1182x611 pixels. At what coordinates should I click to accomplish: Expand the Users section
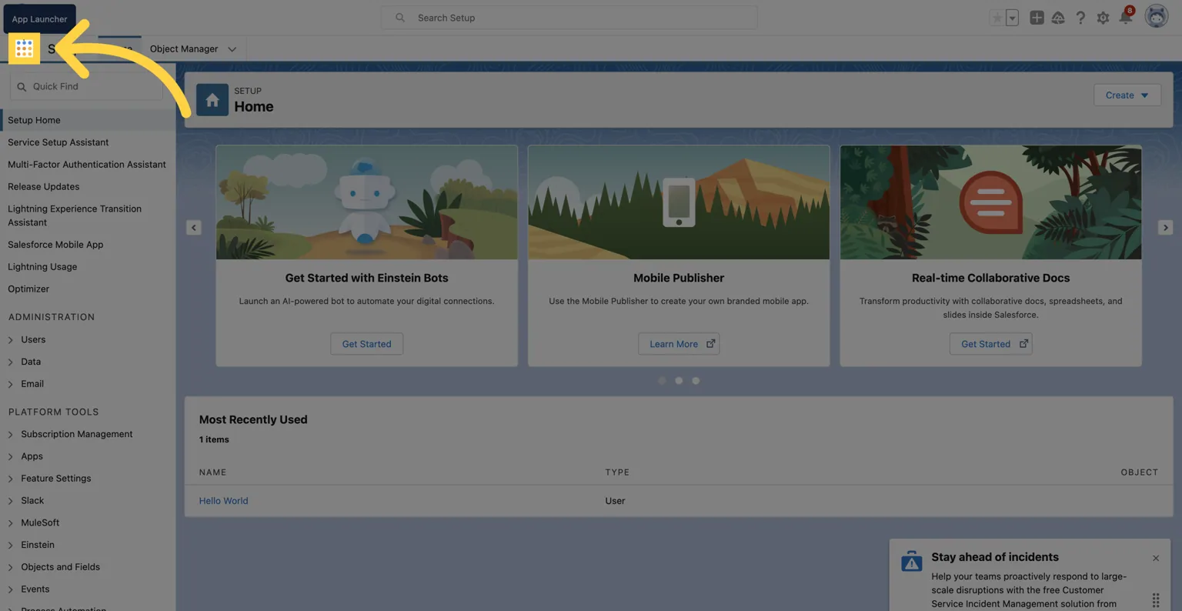tap(11, 339)
